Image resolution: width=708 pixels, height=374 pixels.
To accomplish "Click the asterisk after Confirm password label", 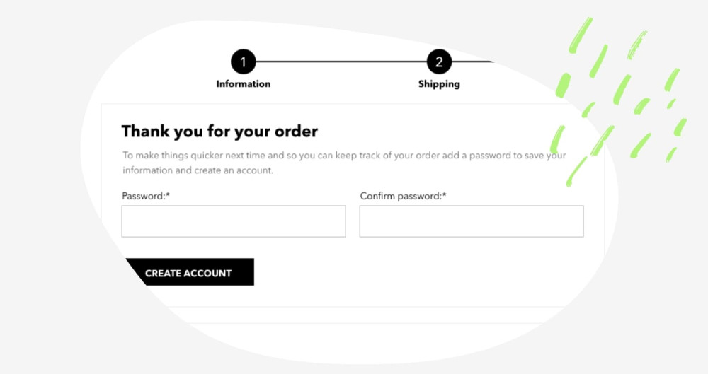I will (x=445, y=194).
